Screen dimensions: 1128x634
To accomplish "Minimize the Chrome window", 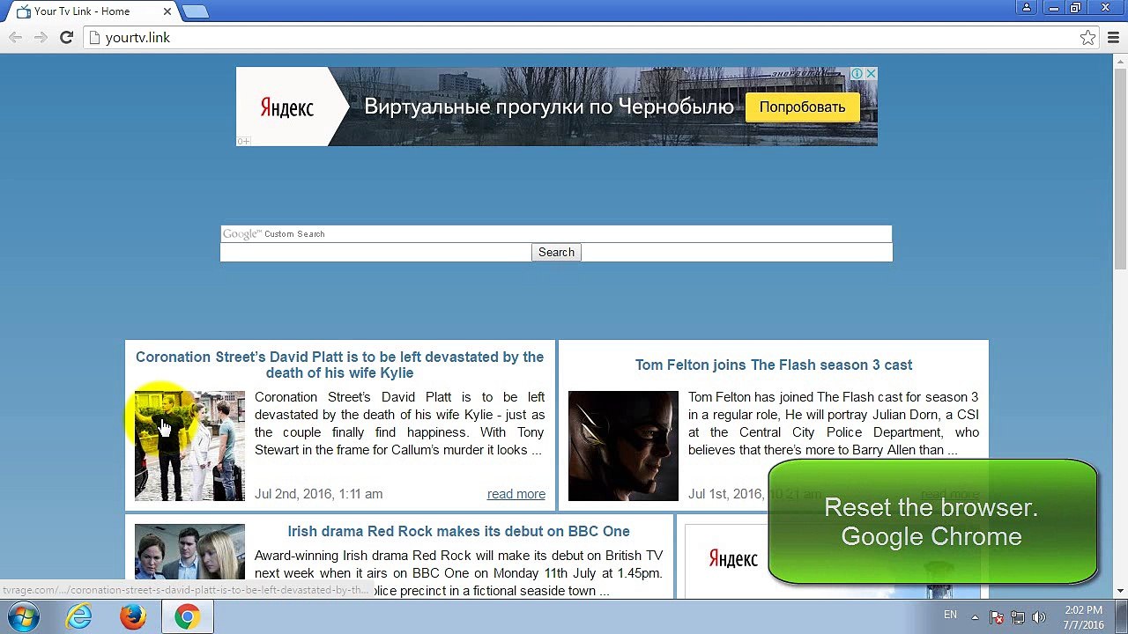I will pos(1053,8).
